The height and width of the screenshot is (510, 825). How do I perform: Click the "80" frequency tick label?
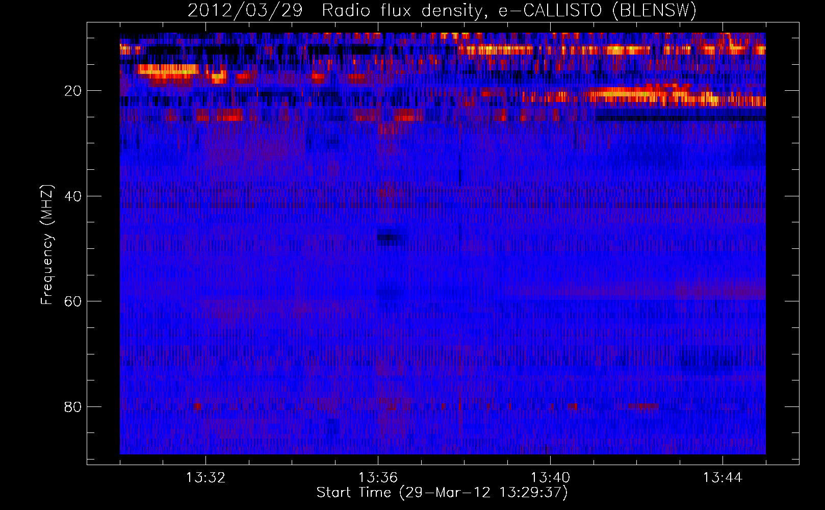[73, 407]
